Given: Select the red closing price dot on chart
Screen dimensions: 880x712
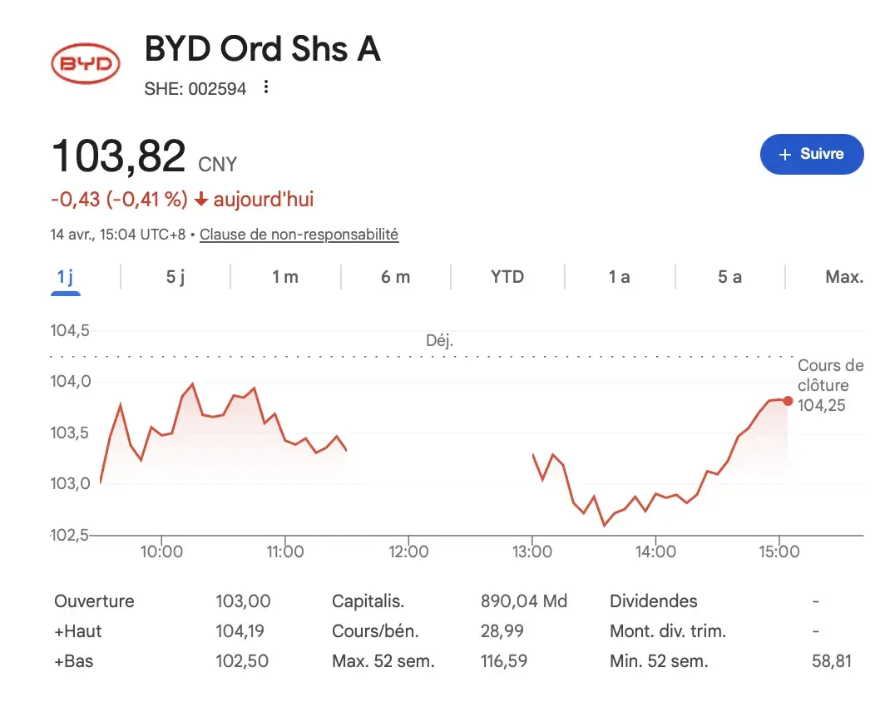Looking at the screenshot, I should 788,400.
